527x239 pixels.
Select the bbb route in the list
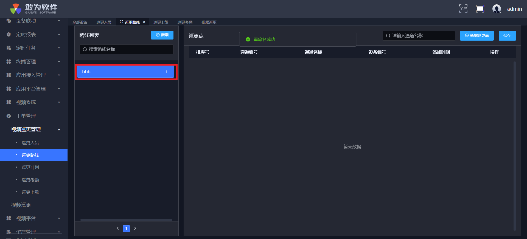(125, 72)
